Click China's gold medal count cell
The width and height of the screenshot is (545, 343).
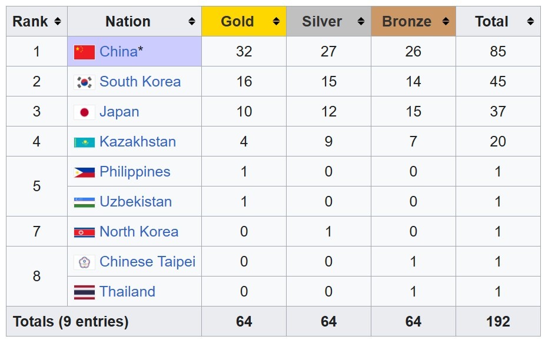[x=244, y=52]
